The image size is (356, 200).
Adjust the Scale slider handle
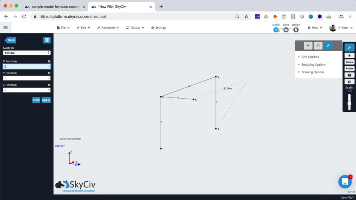(x=349, y=103)
